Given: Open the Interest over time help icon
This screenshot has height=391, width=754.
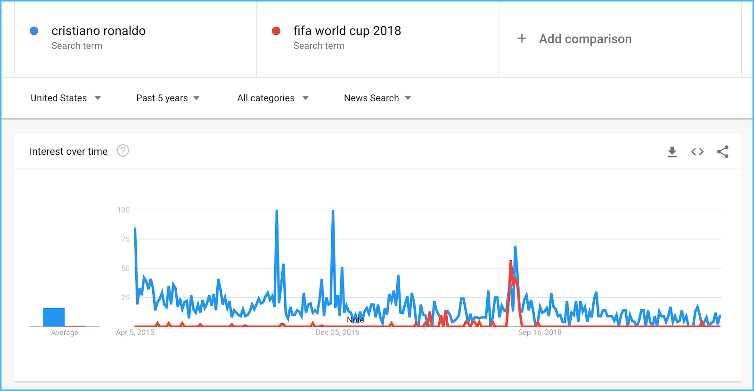Looking at the screenshot, I should point(123,151).
